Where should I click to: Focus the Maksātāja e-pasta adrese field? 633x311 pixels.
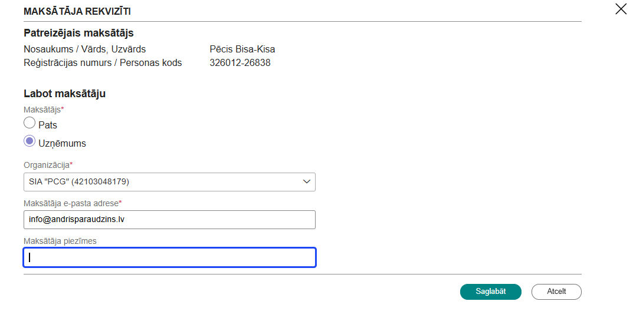(x=169, y=220)
